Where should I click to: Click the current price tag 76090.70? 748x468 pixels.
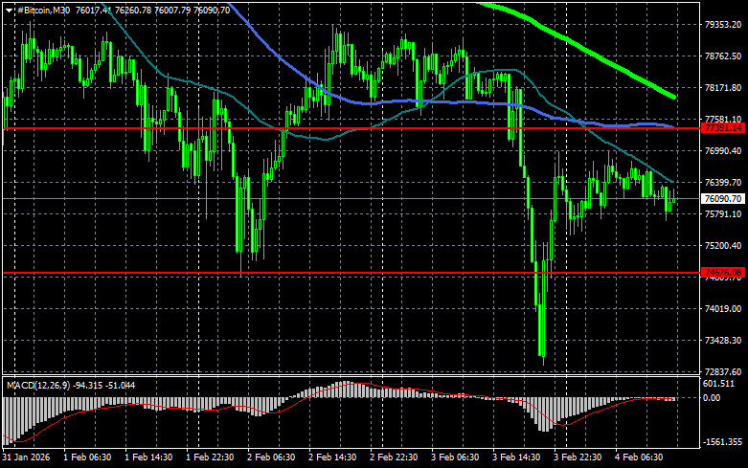coord(723,199)
